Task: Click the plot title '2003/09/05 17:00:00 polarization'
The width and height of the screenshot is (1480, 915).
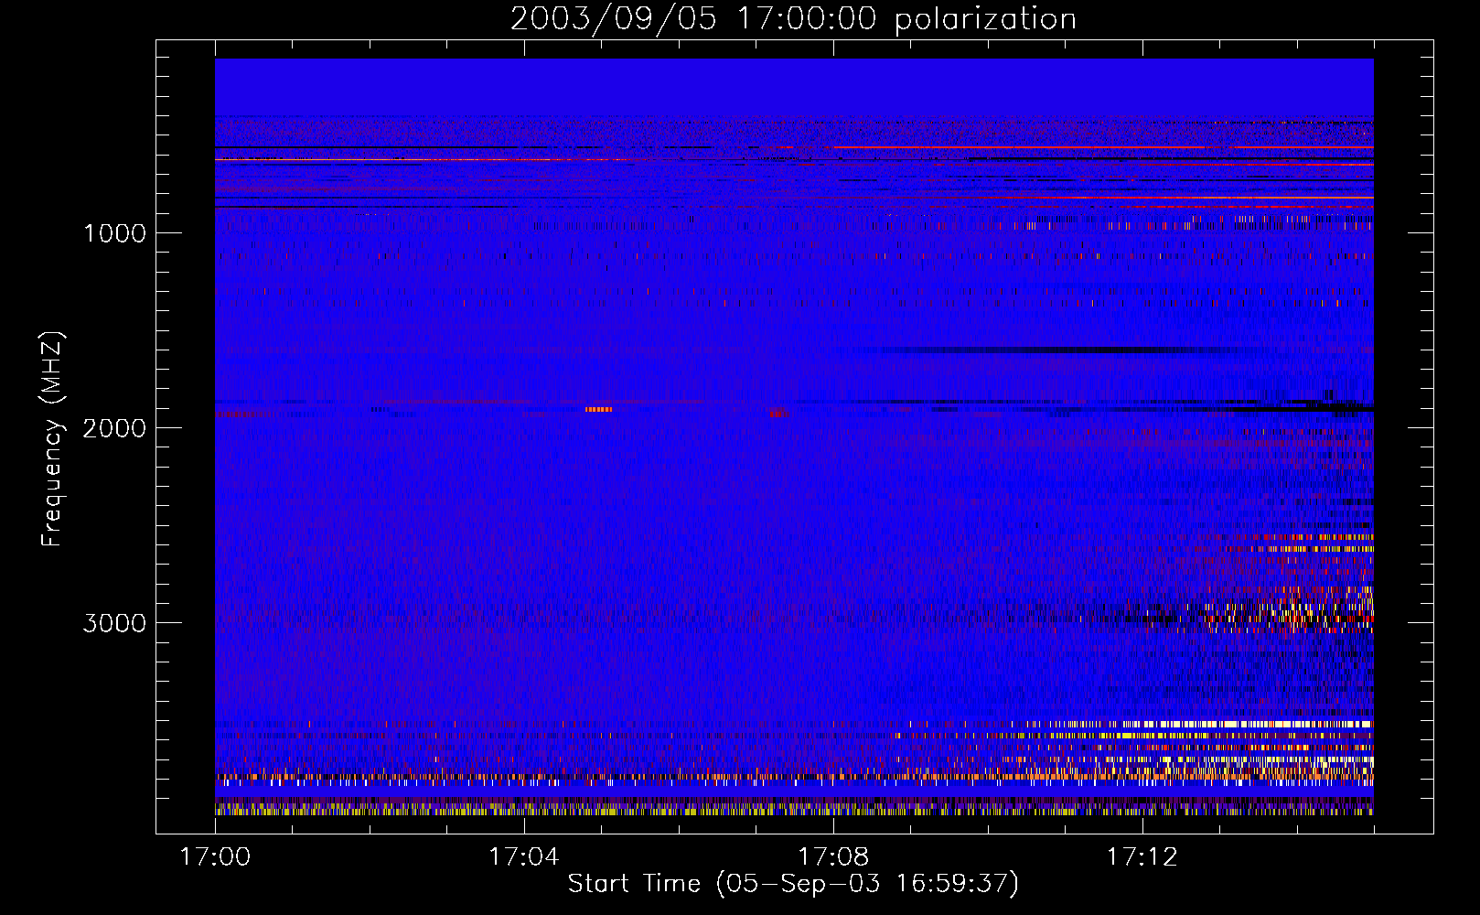Action: click(793, 18)
